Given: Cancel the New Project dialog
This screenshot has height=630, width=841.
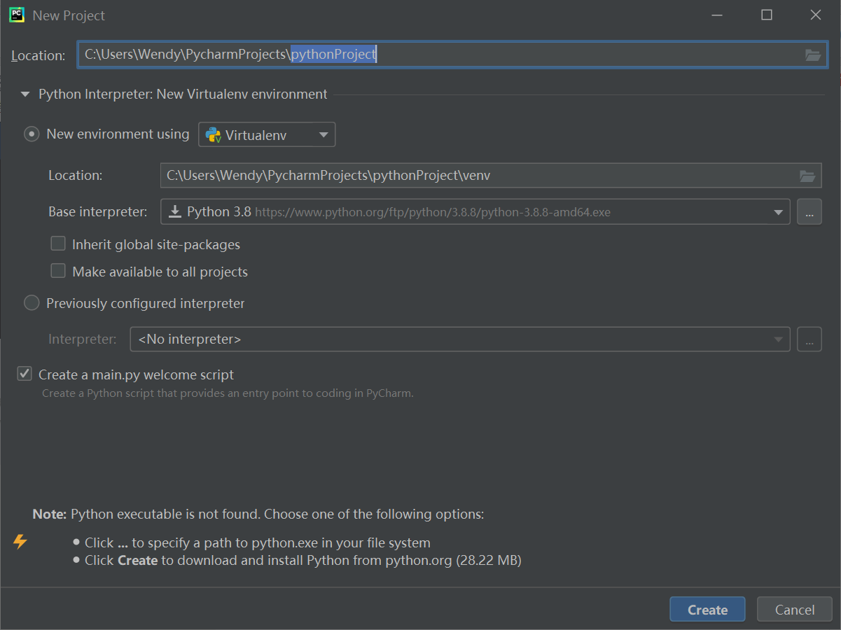Looking at the screenshot, I should coord(795,610).
